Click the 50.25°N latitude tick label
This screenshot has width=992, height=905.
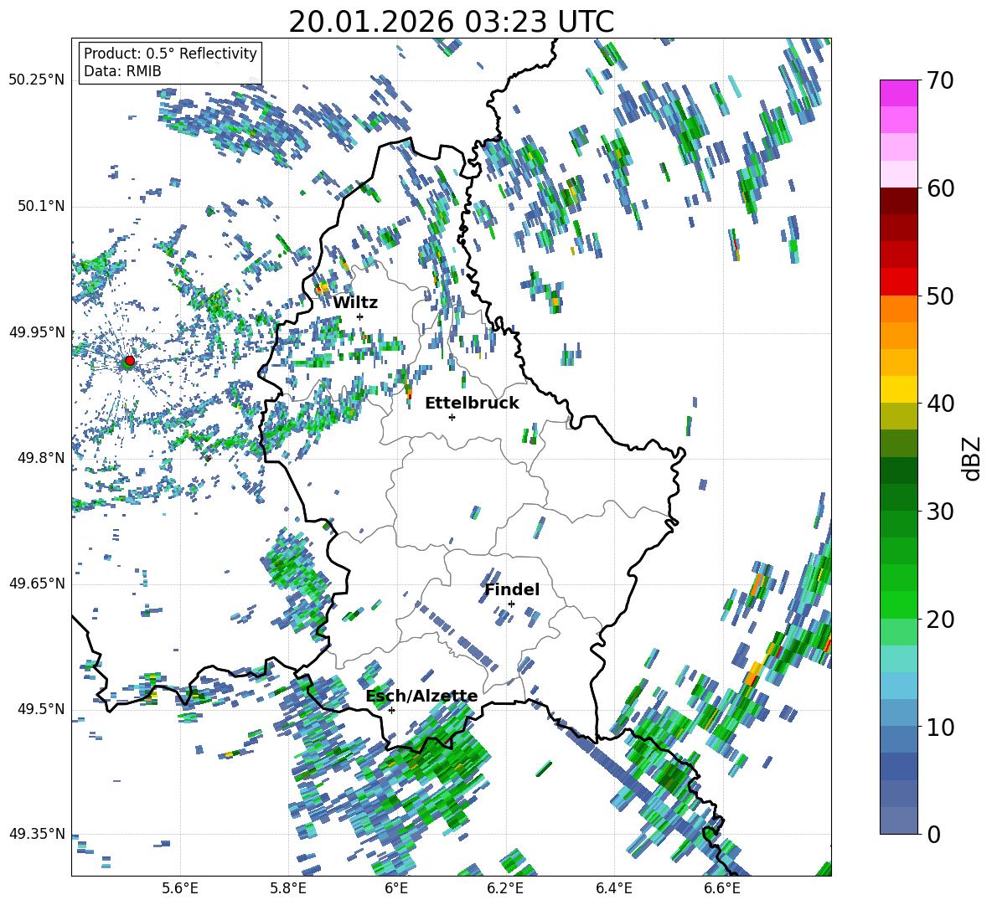(x=37, y=80)
